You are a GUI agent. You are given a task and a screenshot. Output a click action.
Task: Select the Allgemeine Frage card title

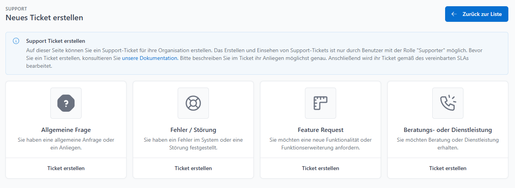[66, 130]
